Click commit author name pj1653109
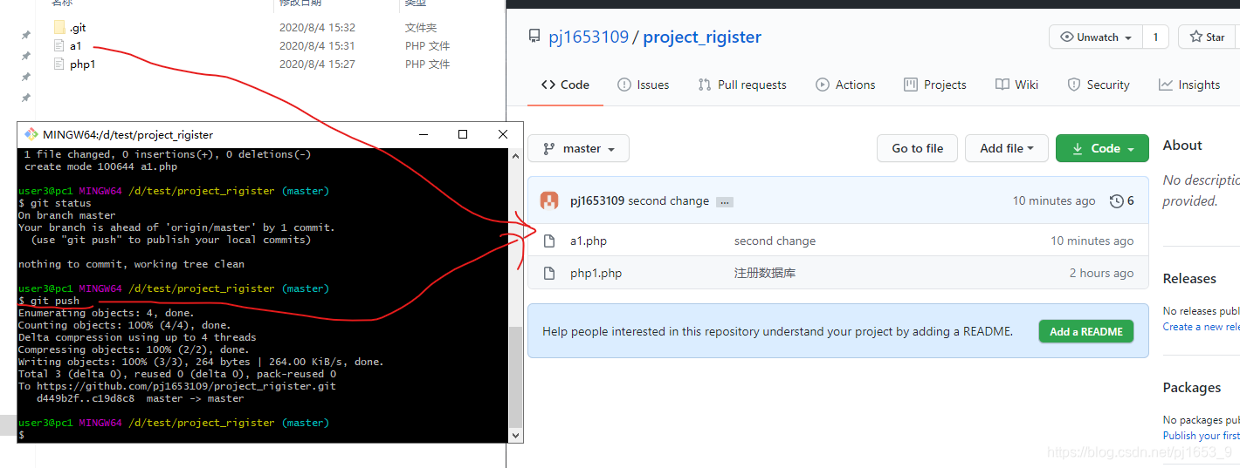This screenshot has width=1240, height=468. click(597, 200)
